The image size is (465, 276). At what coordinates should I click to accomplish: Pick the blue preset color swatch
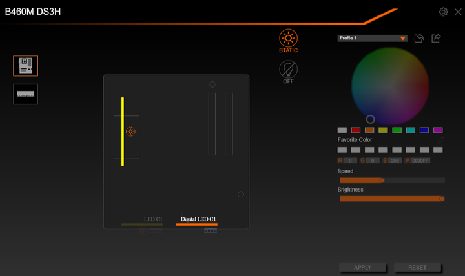point(424,130)
